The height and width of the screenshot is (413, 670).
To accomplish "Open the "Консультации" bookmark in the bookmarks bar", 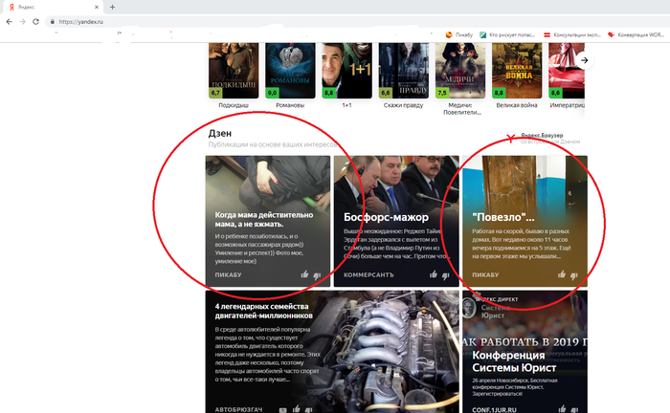I will [x=574, y=35].
